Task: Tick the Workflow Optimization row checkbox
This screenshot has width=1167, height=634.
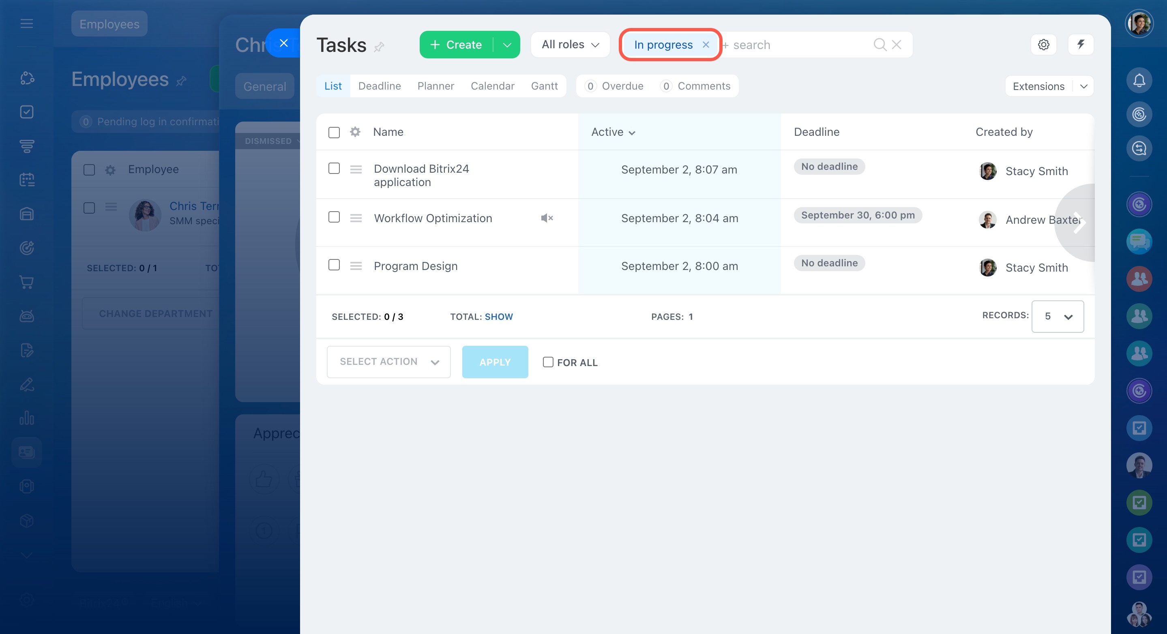Action: (334, 217)
